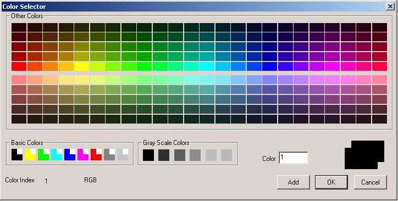Pick yellow swatch in Basic Colors
The width and height of the screenshot is (398, 201).
point(30,155)
